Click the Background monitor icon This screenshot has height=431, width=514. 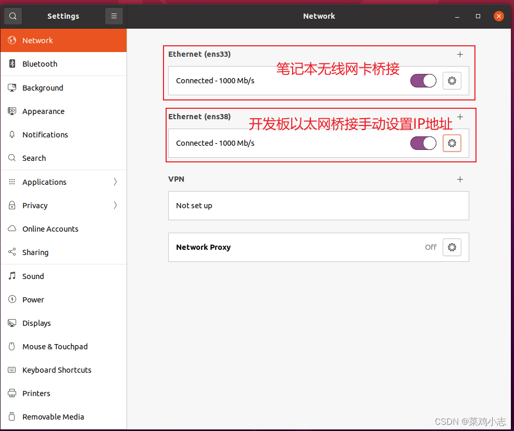[x=12, y=87]
